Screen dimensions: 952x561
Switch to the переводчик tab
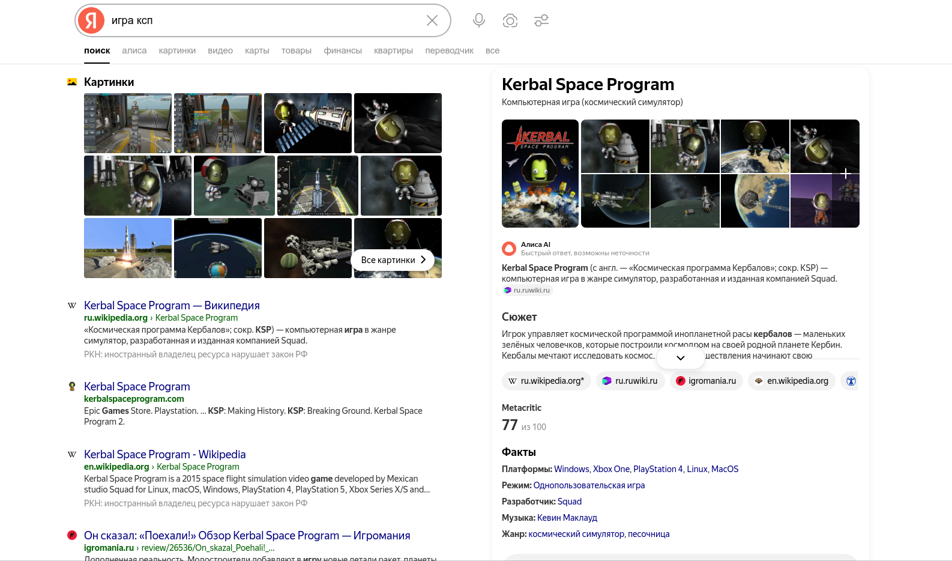click(x=449, y=50)
